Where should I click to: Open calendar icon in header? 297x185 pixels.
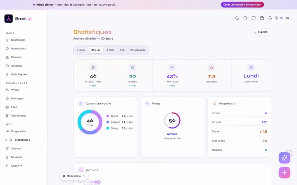[x=262, y=18]
